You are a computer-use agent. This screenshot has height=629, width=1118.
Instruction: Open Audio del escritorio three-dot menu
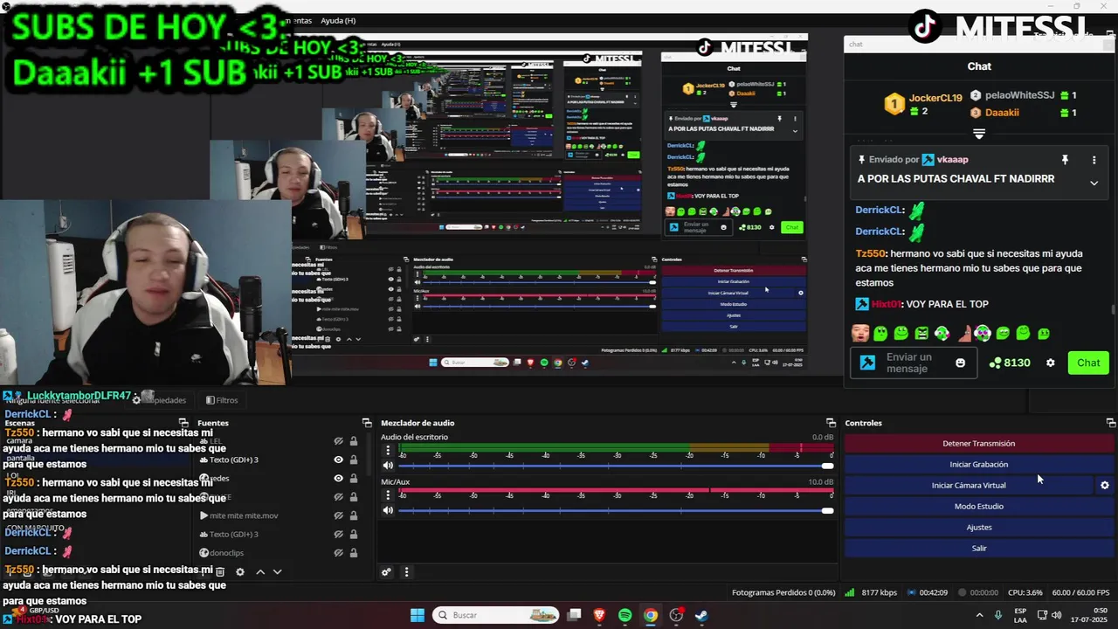389,451
